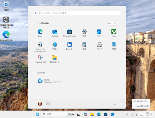
Task: Open Task View on taskbar
Action: [x=78, y=114]
